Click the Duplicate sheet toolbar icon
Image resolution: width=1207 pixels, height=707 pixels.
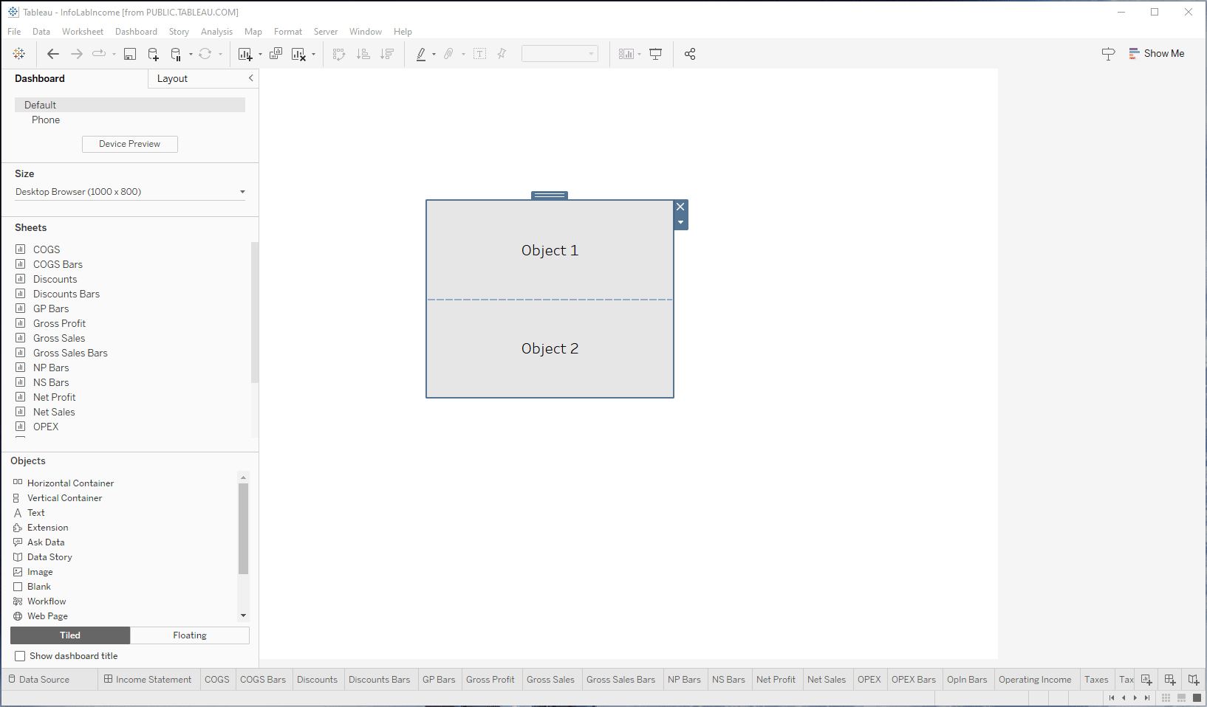pyautogui.click(x=276, y=54)
